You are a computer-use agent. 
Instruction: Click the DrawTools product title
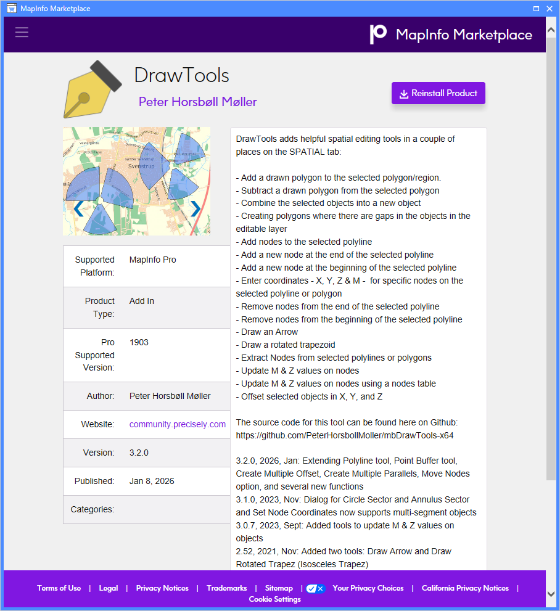tap(181, 75)
